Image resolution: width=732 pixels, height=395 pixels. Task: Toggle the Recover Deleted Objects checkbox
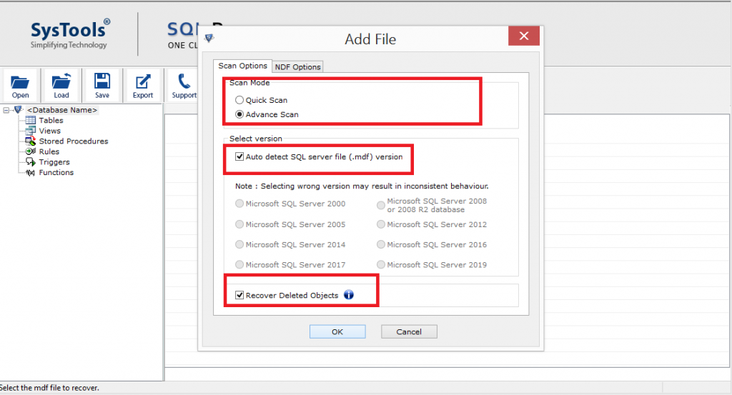[x=239, y=295]
